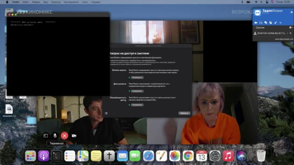
Task: Collapse the Сессия section in TeamViewer
Action: pos(254,27)
